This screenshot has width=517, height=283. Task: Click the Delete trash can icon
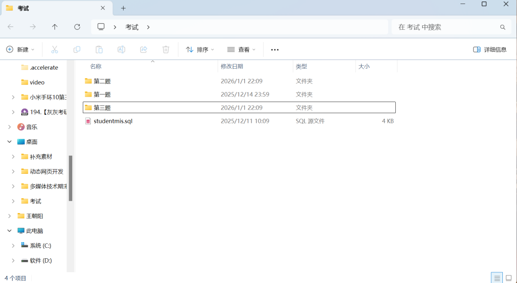166,50
